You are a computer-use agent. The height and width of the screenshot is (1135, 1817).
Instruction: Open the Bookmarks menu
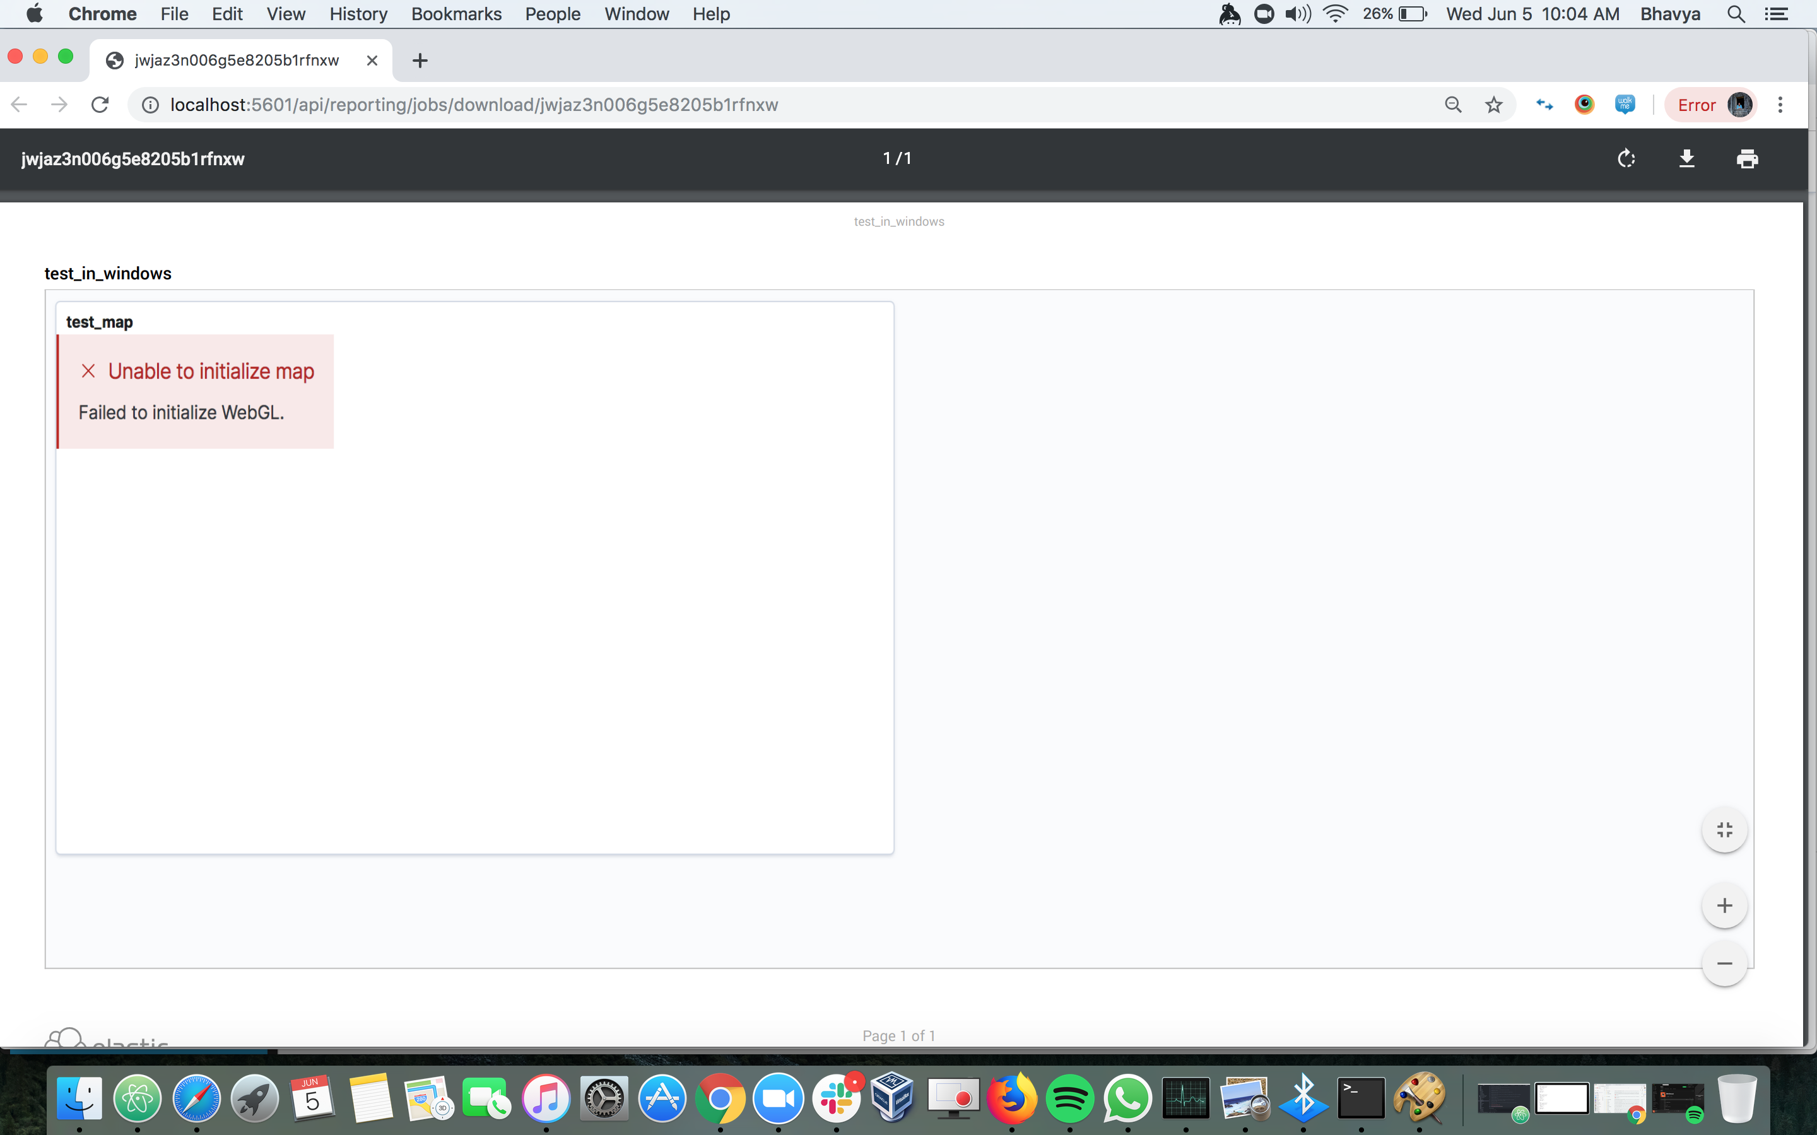point(456,13)
